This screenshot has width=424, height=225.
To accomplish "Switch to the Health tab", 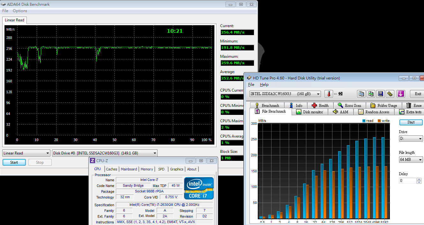I will click(x=320, y=105).
